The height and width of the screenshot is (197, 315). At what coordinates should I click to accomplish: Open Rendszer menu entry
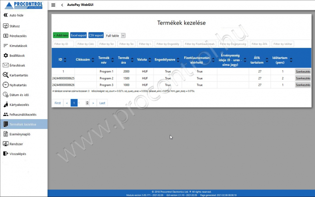click(x=16, y=144)
